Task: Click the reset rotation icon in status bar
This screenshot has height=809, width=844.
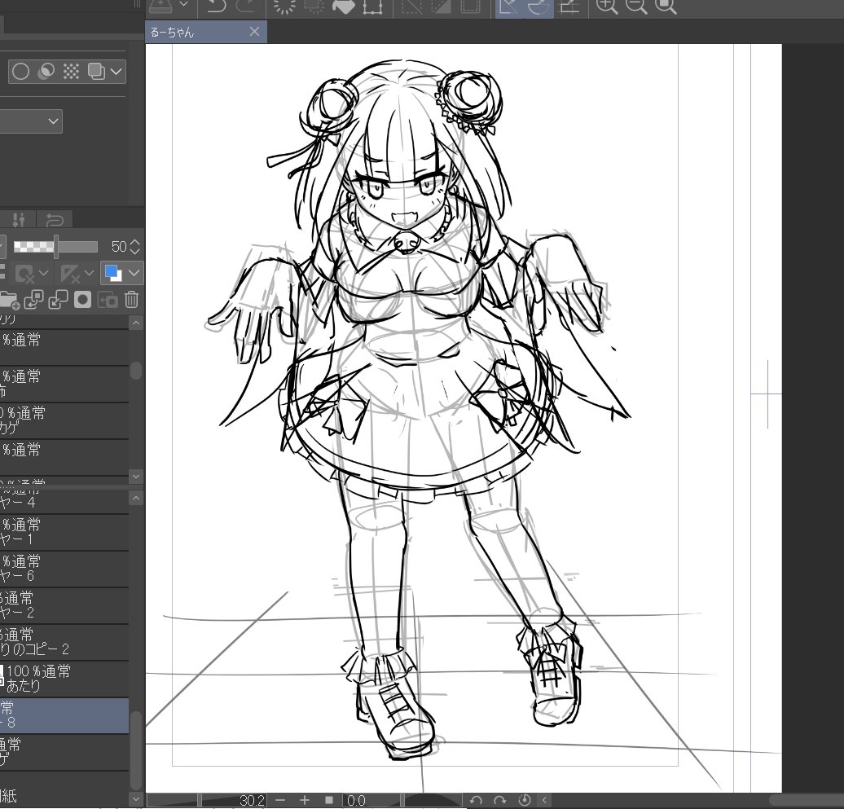Action: pos(525,800)
